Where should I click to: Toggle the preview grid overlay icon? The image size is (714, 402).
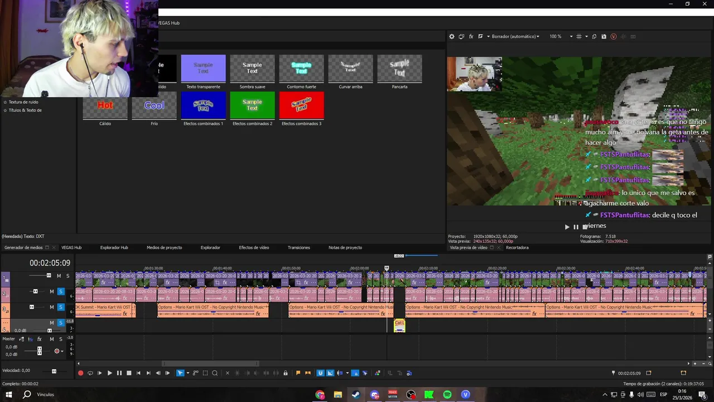click(579, 36)
